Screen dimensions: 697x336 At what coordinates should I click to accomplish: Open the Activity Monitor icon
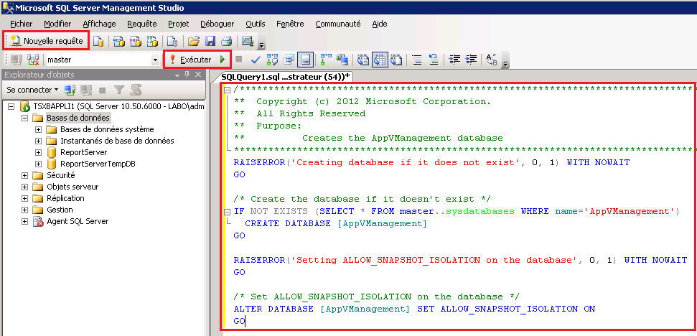pyautogui.click(x=247, y=42)
